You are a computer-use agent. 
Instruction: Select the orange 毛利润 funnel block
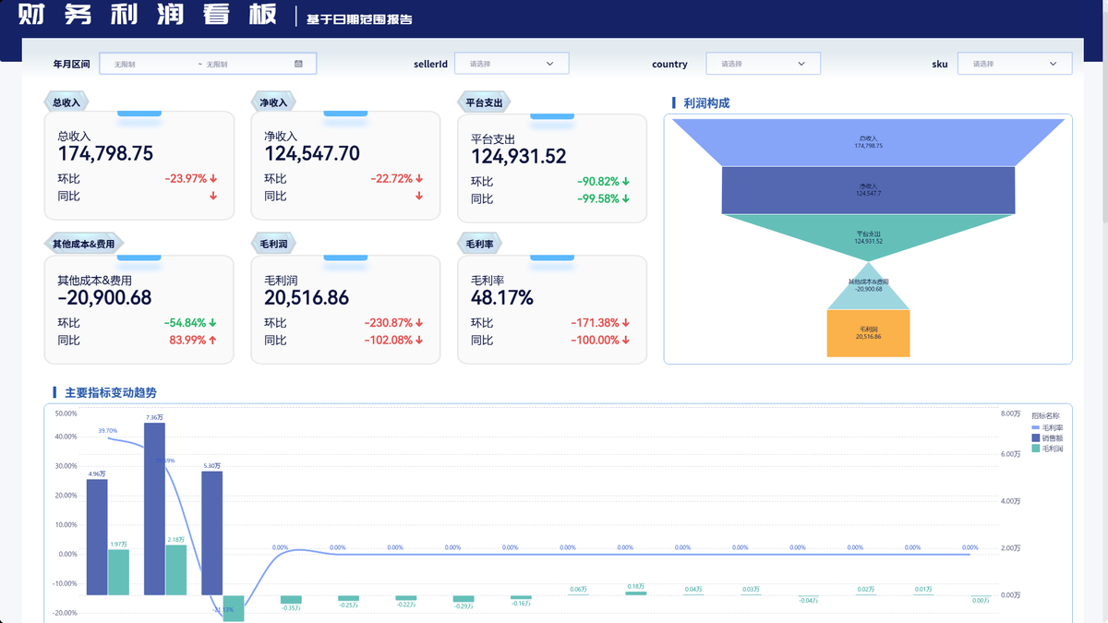(x=868, y=333)
